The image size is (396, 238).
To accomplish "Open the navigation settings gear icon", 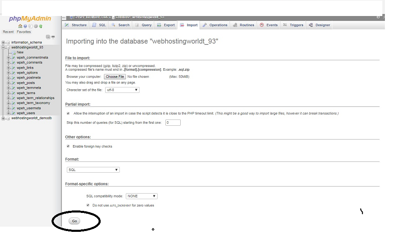I will pos(35,26).
